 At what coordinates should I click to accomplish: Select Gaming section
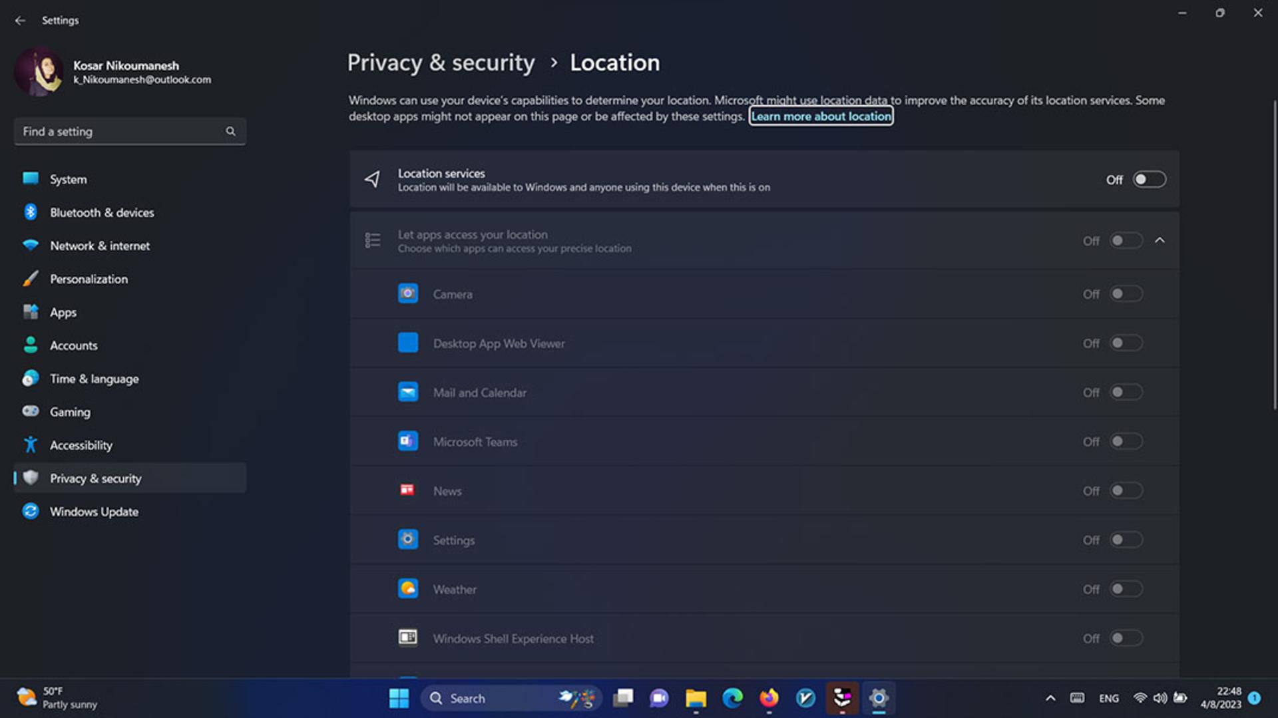[x=130, y=412]
